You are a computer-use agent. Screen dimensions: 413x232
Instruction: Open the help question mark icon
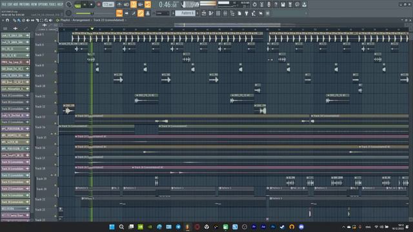[276, 5]
